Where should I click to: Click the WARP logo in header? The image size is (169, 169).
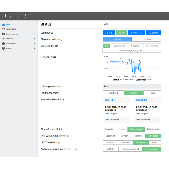pyautogui.click(x=18, y=16)
